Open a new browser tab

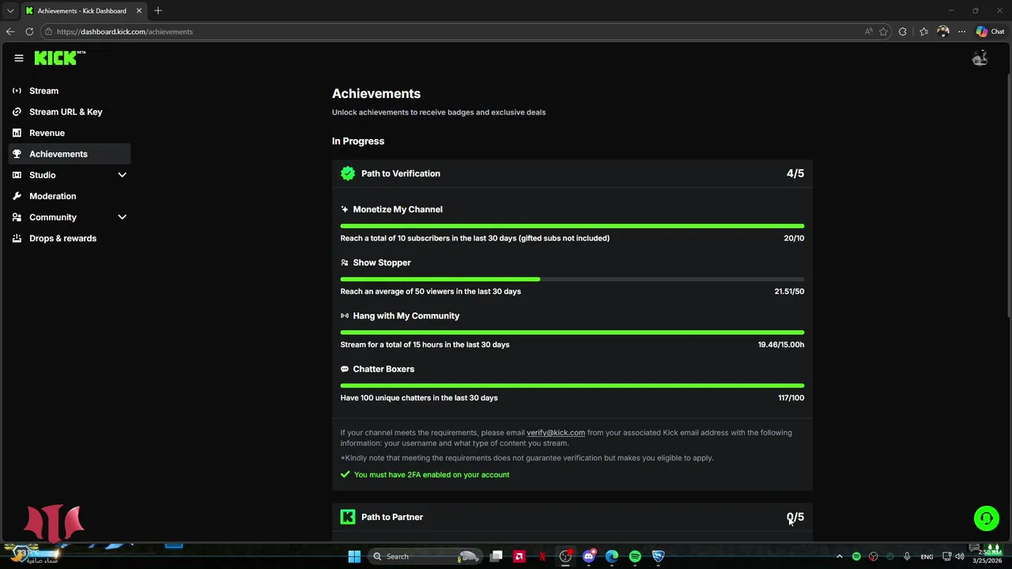coord(158,10)
